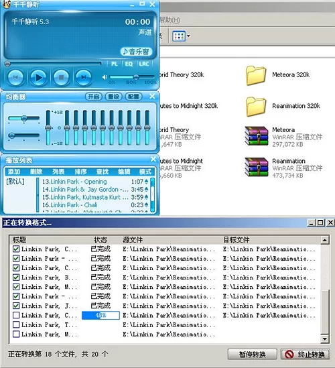Click the 标题 column header
This screenshot has width=335, height=368.
19,240
